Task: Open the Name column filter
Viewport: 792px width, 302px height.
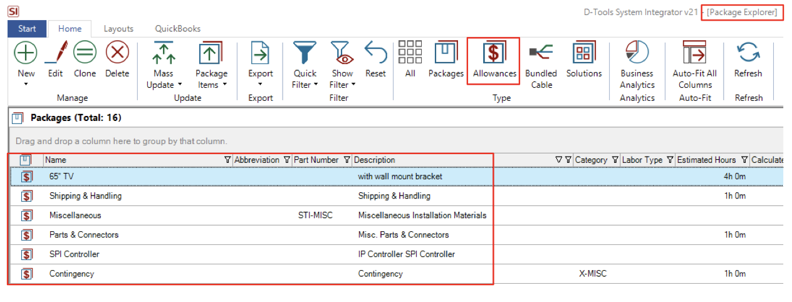Action: click(x=227, y=160)
